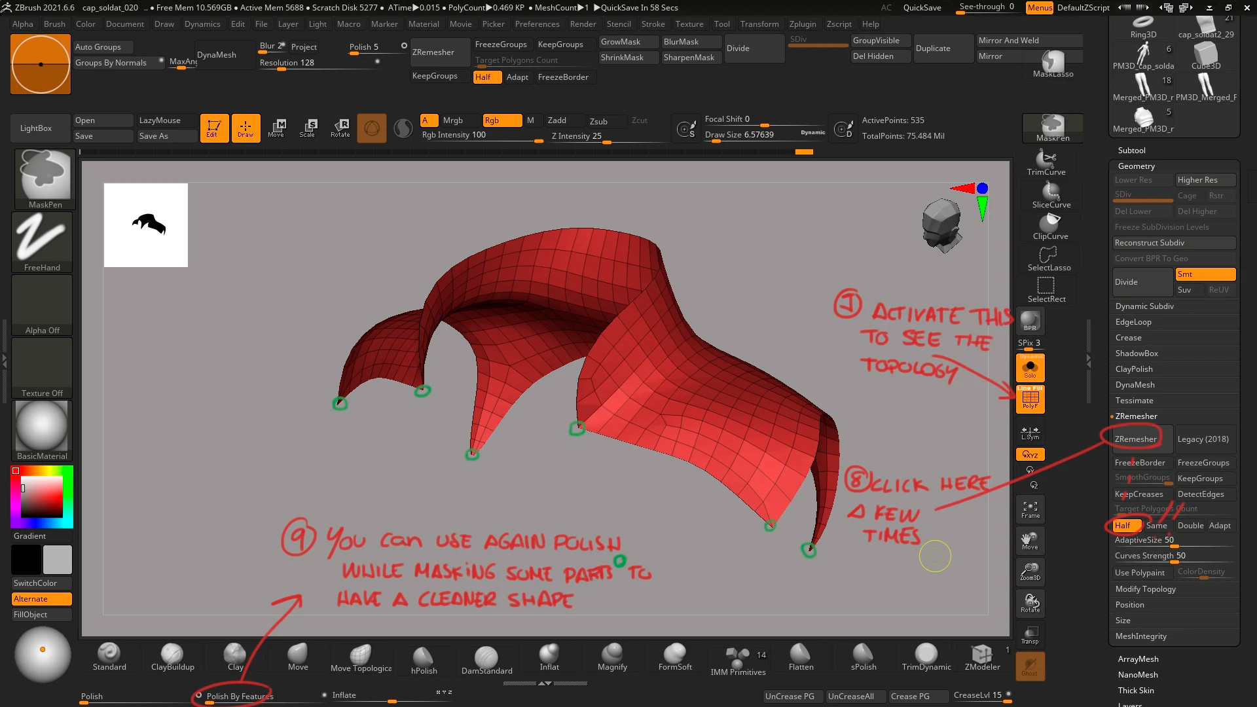Choose the TrimDynamic brush

[x=926, y=656]
